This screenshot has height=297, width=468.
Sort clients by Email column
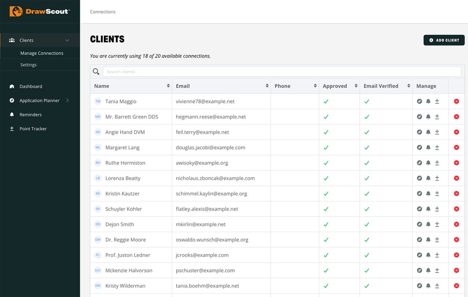pyautogui.click(x=267, y=86)
